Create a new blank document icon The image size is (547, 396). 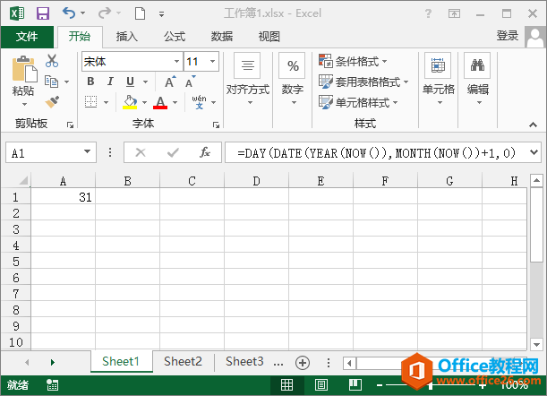(141, 13)
